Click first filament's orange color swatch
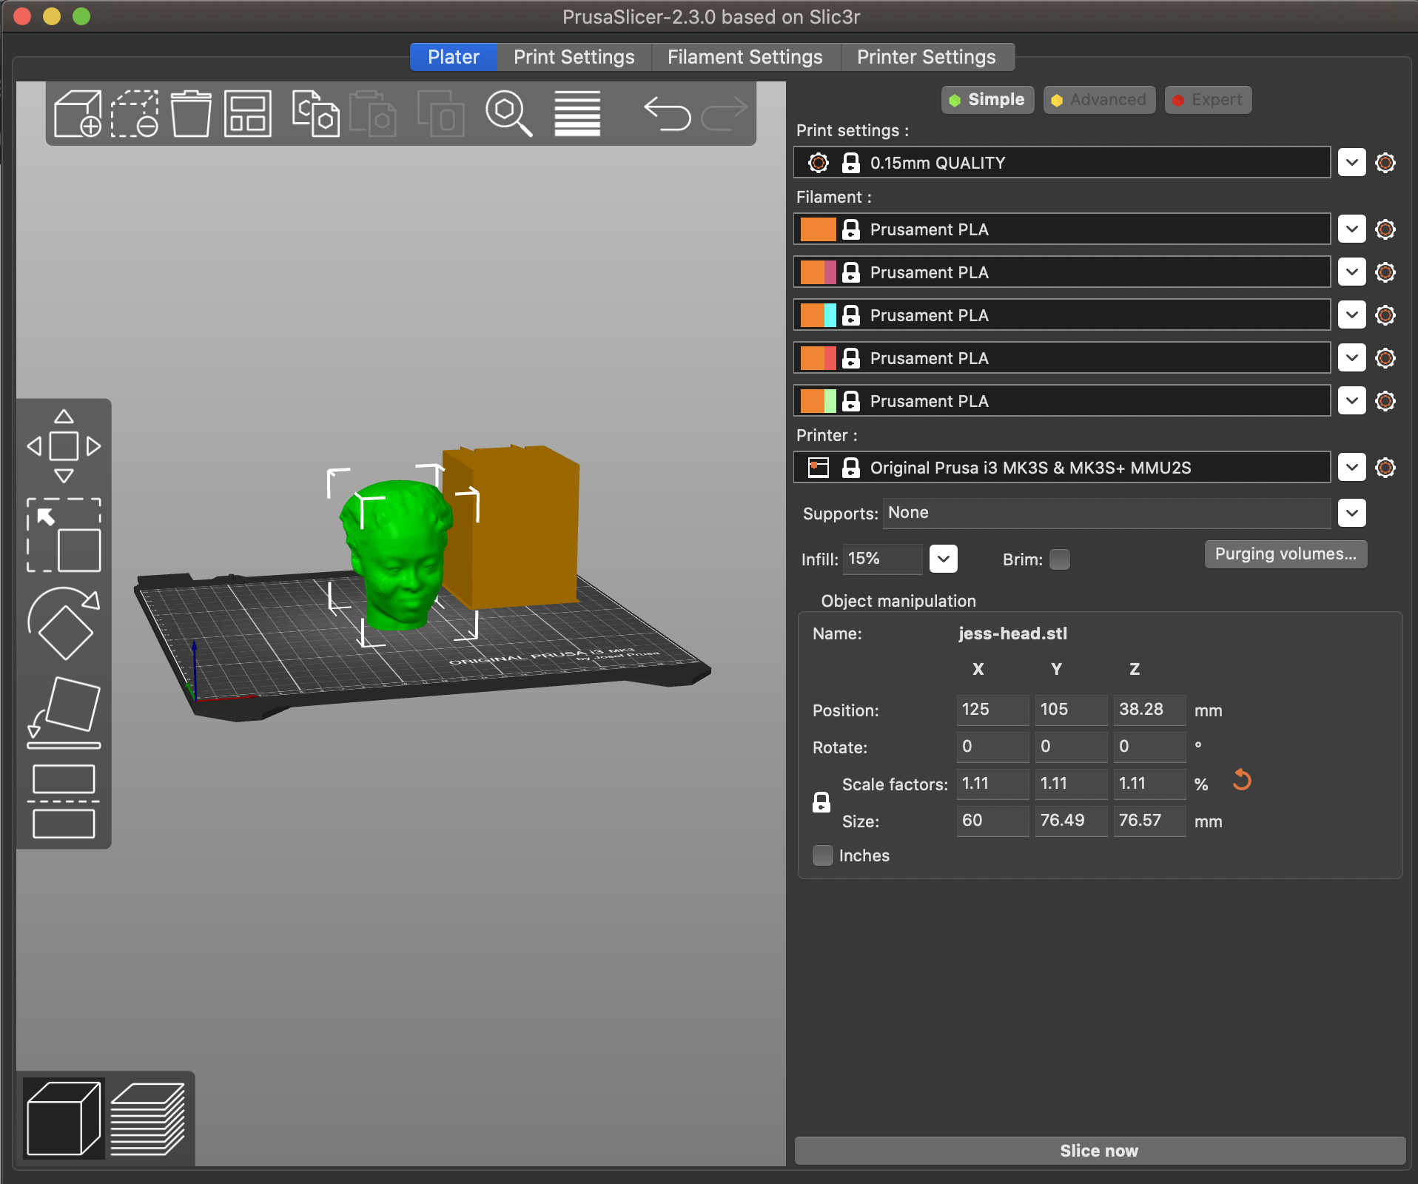Viewport: 1418px width, 1184px height. pyautogui.click(x=818, y=229)
